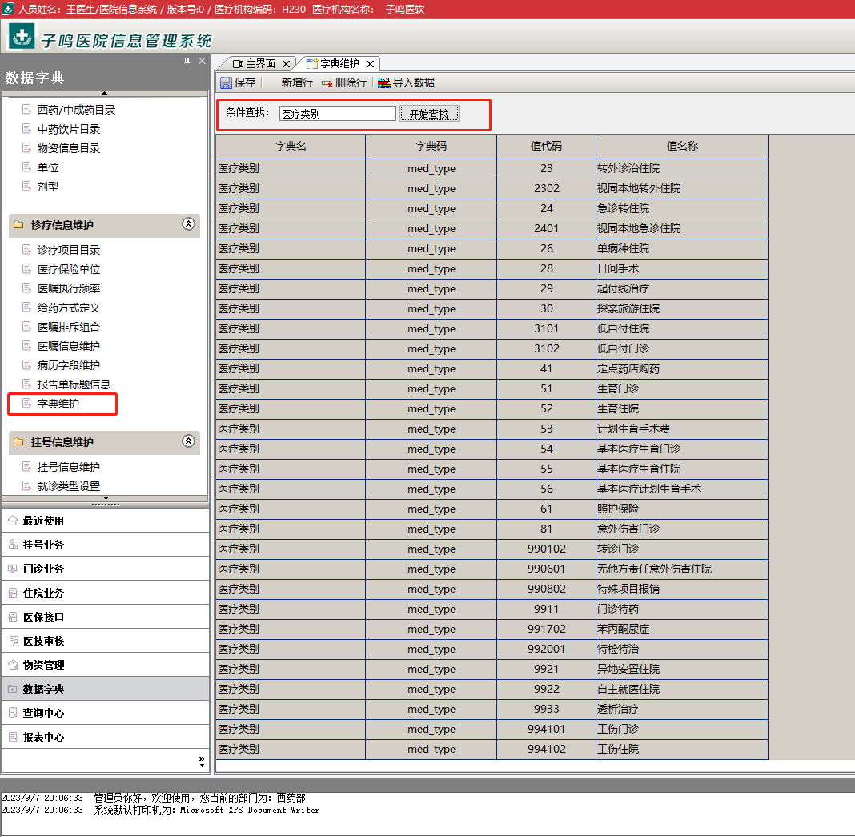Click the 物资管理 icon
855x837 pixels.
[x=13, y=665]
